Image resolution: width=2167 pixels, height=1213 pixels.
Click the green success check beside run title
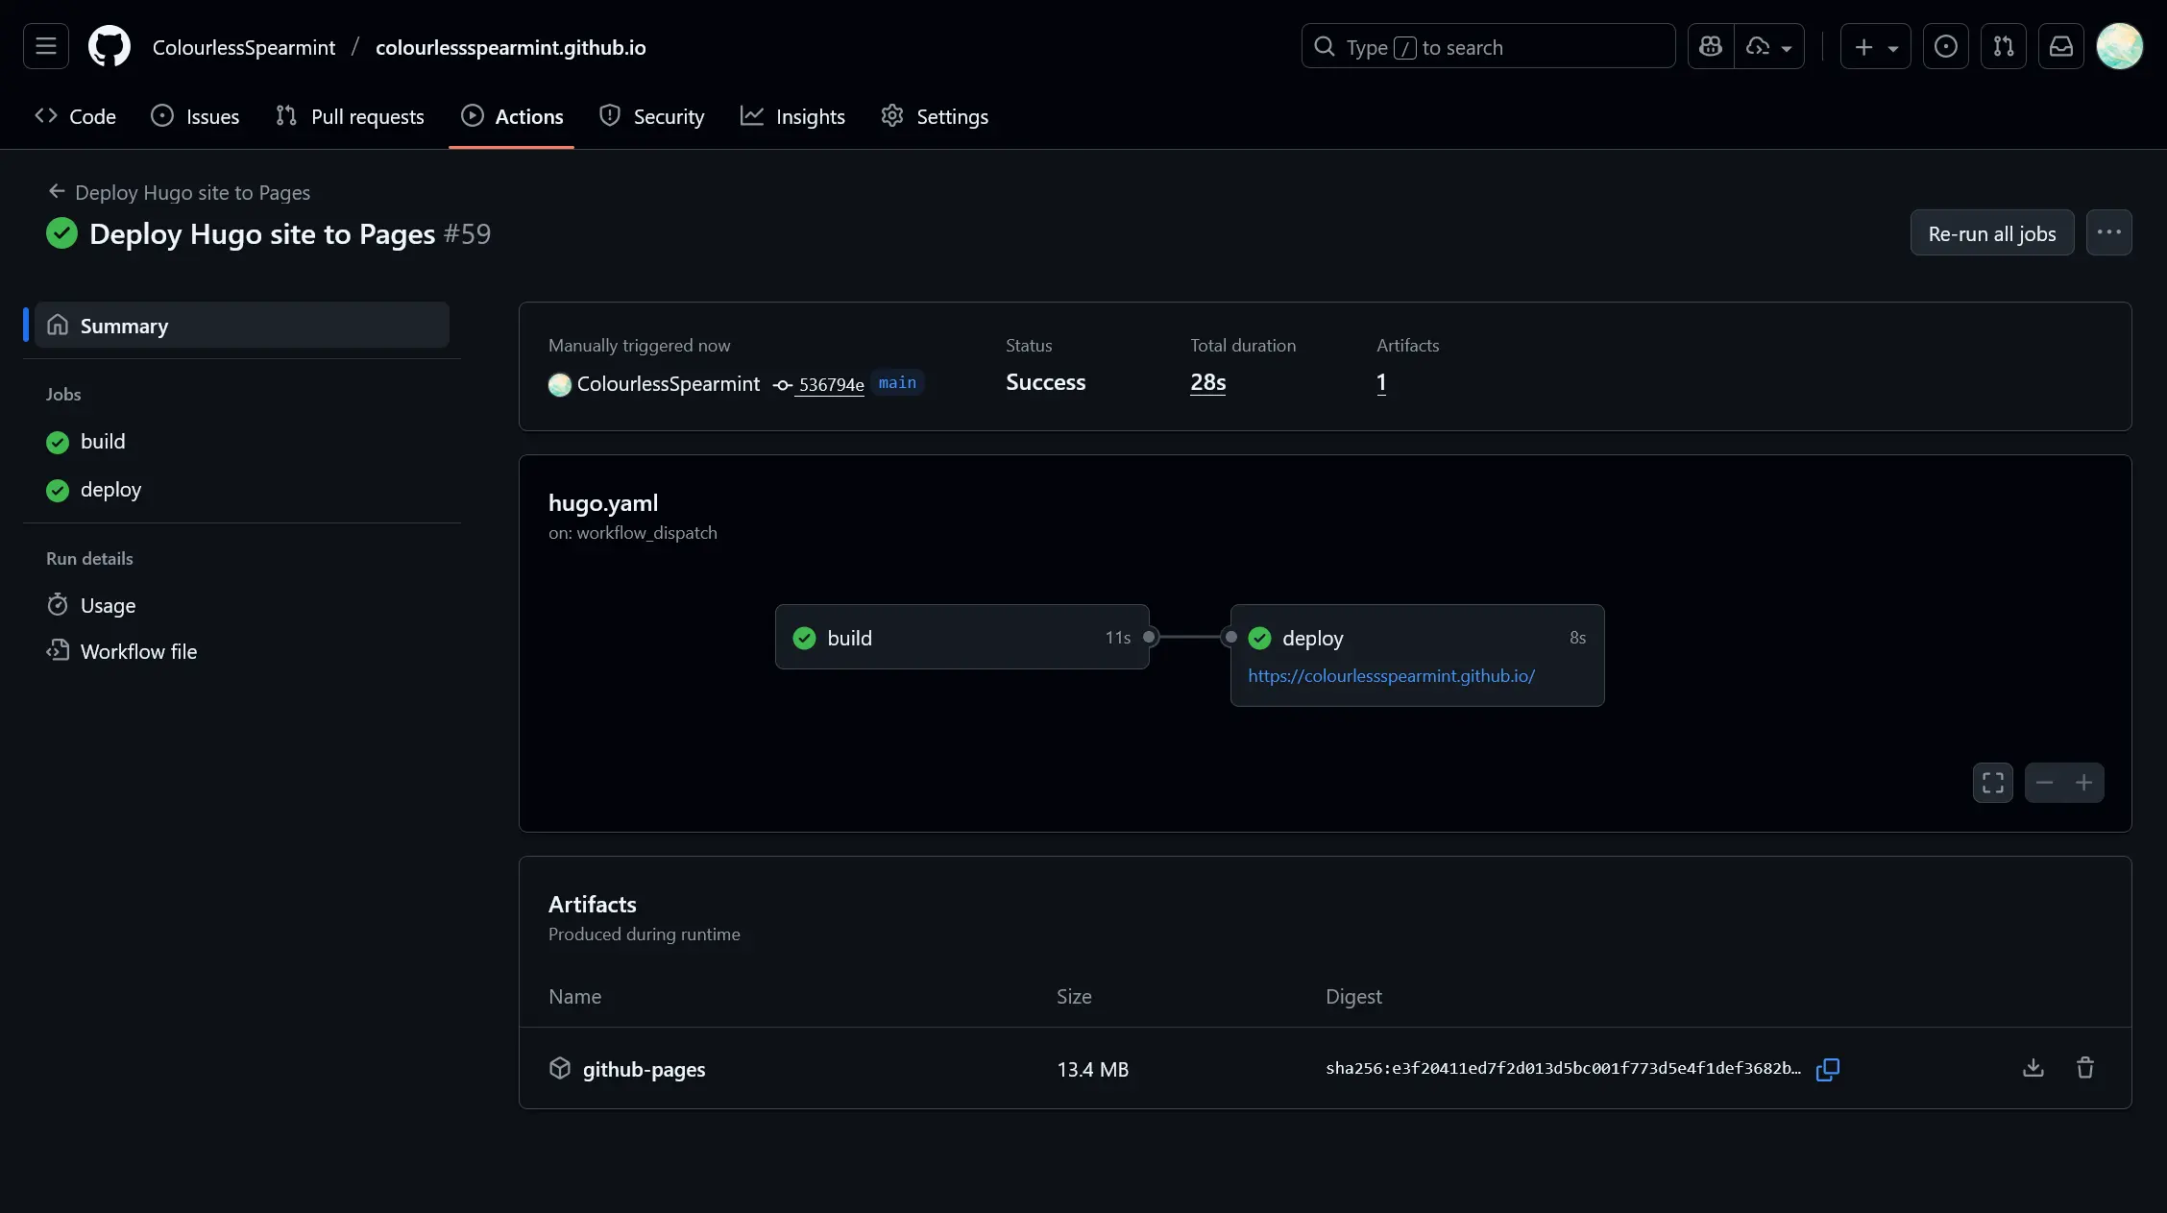[x=61, y=233]
